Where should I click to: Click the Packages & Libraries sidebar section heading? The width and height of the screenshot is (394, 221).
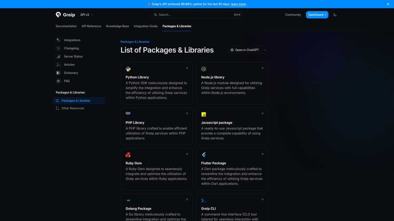70,92
